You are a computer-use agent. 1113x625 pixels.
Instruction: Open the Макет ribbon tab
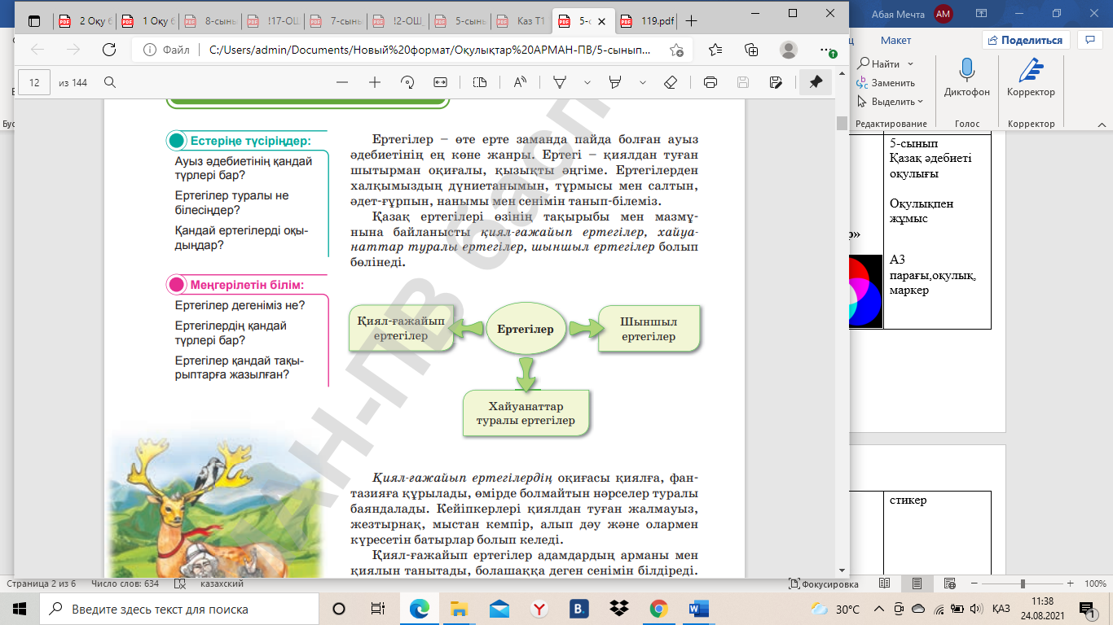coord(895,40)
